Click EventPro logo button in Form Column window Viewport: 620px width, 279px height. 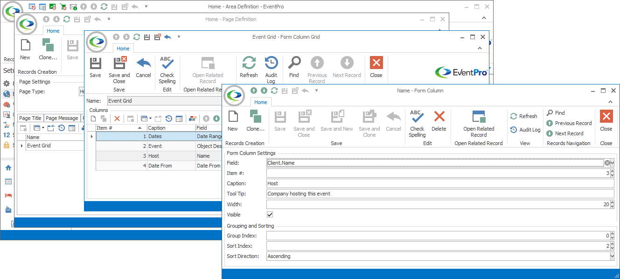click(x=235, y=95)
